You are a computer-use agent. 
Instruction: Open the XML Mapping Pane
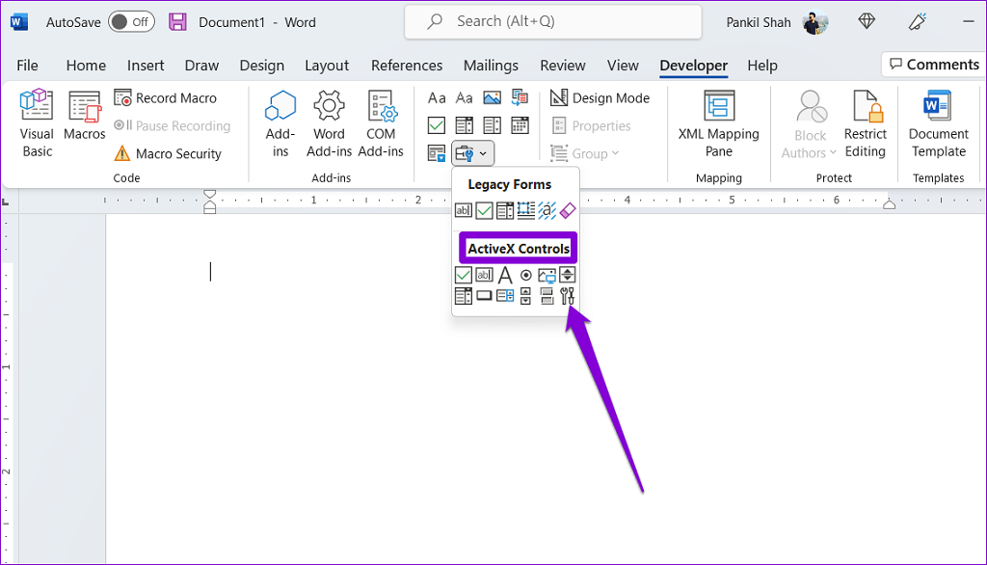pos(718,123)
